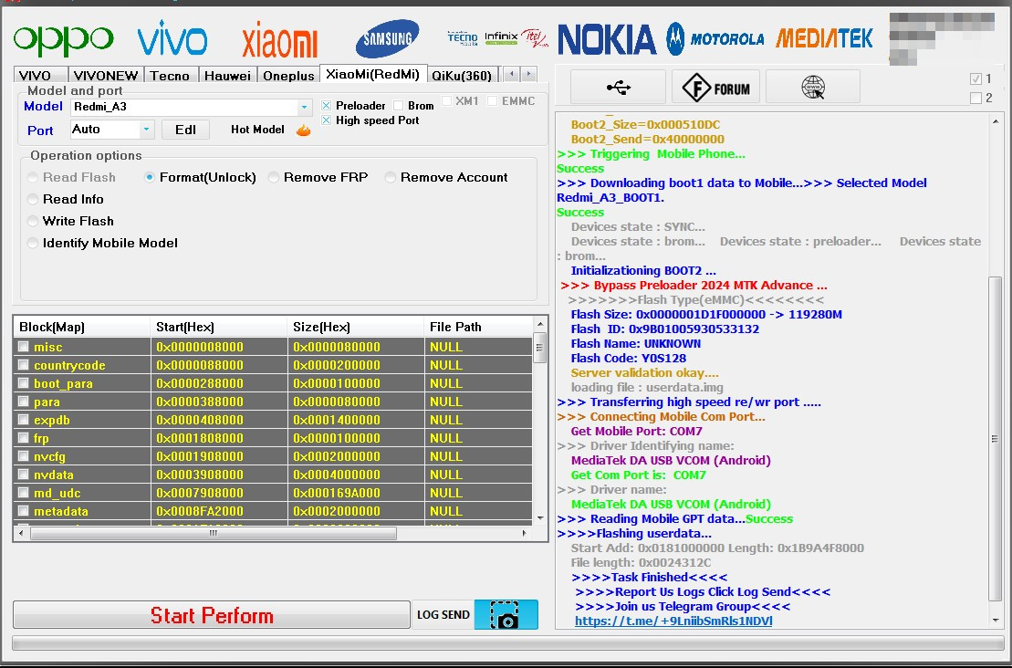Switch to the VIVO tab
Image resolution: width=1012 pixels, height=668 pixels.
click(x=40, y=76)
